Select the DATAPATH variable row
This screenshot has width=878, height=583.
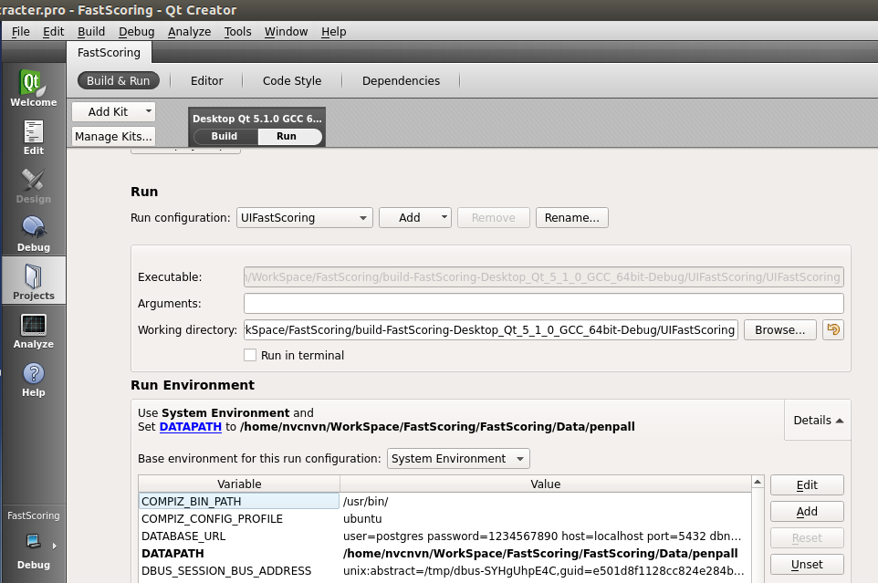pyautogui.click(x=445, y=553)
